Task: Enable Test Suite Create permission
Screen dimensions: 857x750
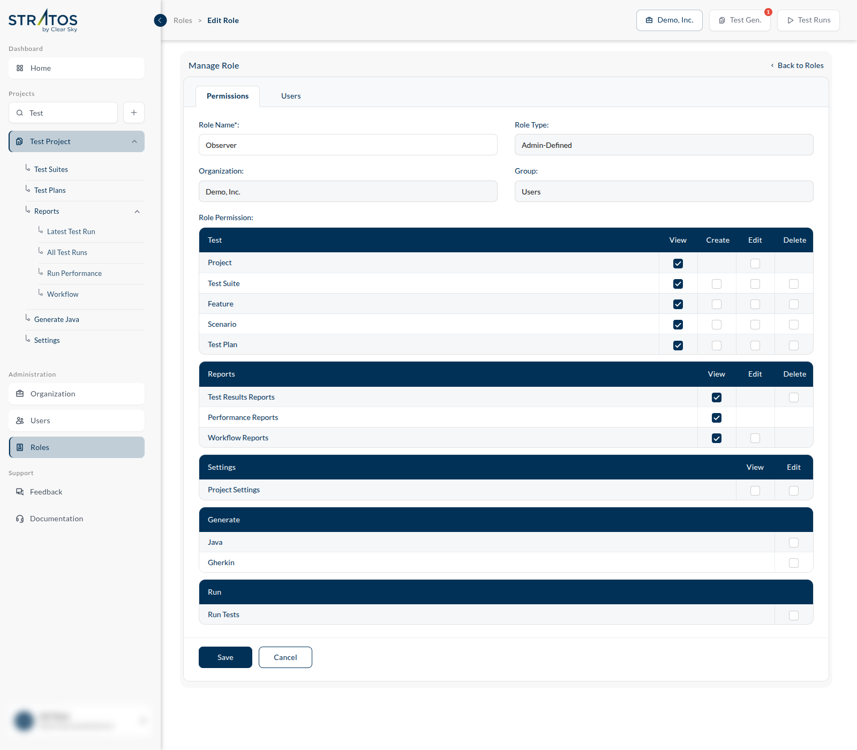Action: click(717, 284)
